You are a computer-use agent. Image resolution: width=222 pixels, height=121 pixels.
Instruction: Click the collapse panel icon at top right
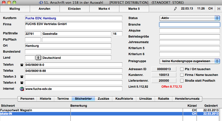pos(218,9)
